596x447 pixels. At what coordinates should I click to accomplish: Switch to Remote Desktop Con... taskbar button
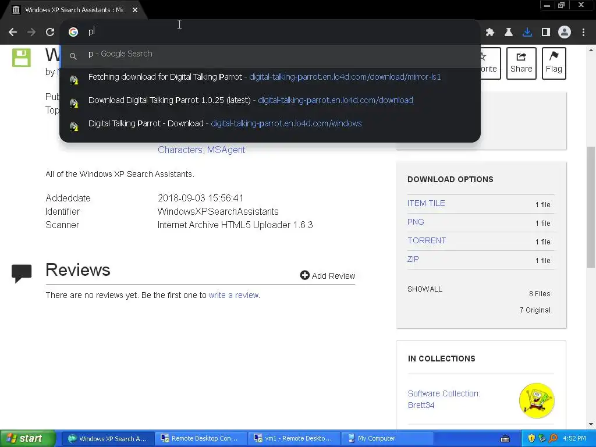pyautogui.click(x=200, y=439)
